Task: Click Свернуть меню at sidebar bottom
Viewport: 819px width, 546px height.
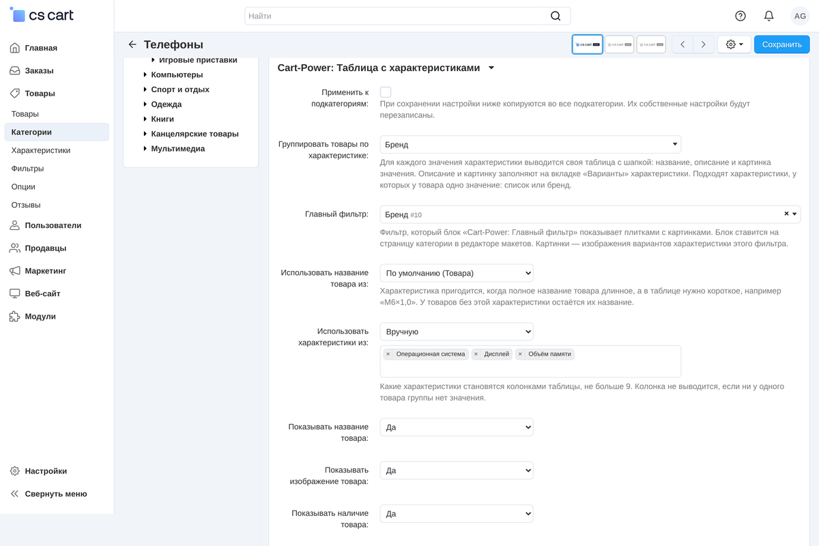Action: point(57,494)
